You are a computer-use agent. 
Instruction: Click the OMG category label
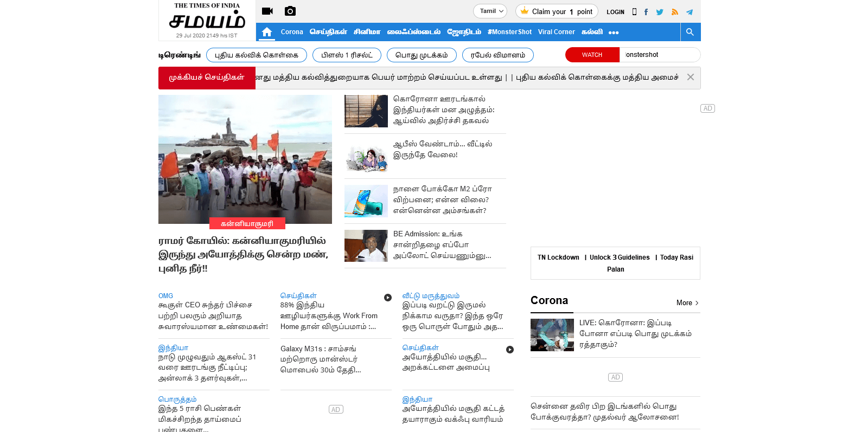tap(165, 296)
